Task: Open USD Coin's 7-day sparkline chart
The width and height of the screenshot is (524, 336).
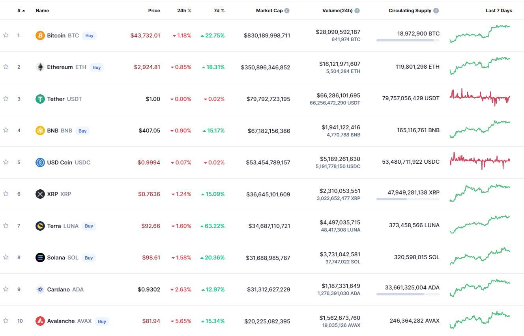Action: pyautogui.click(x=480, y=161)
